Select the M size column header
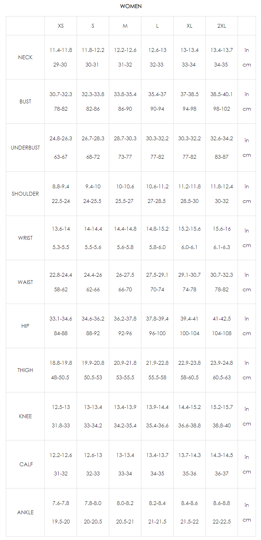 click(x=125, y=26)
